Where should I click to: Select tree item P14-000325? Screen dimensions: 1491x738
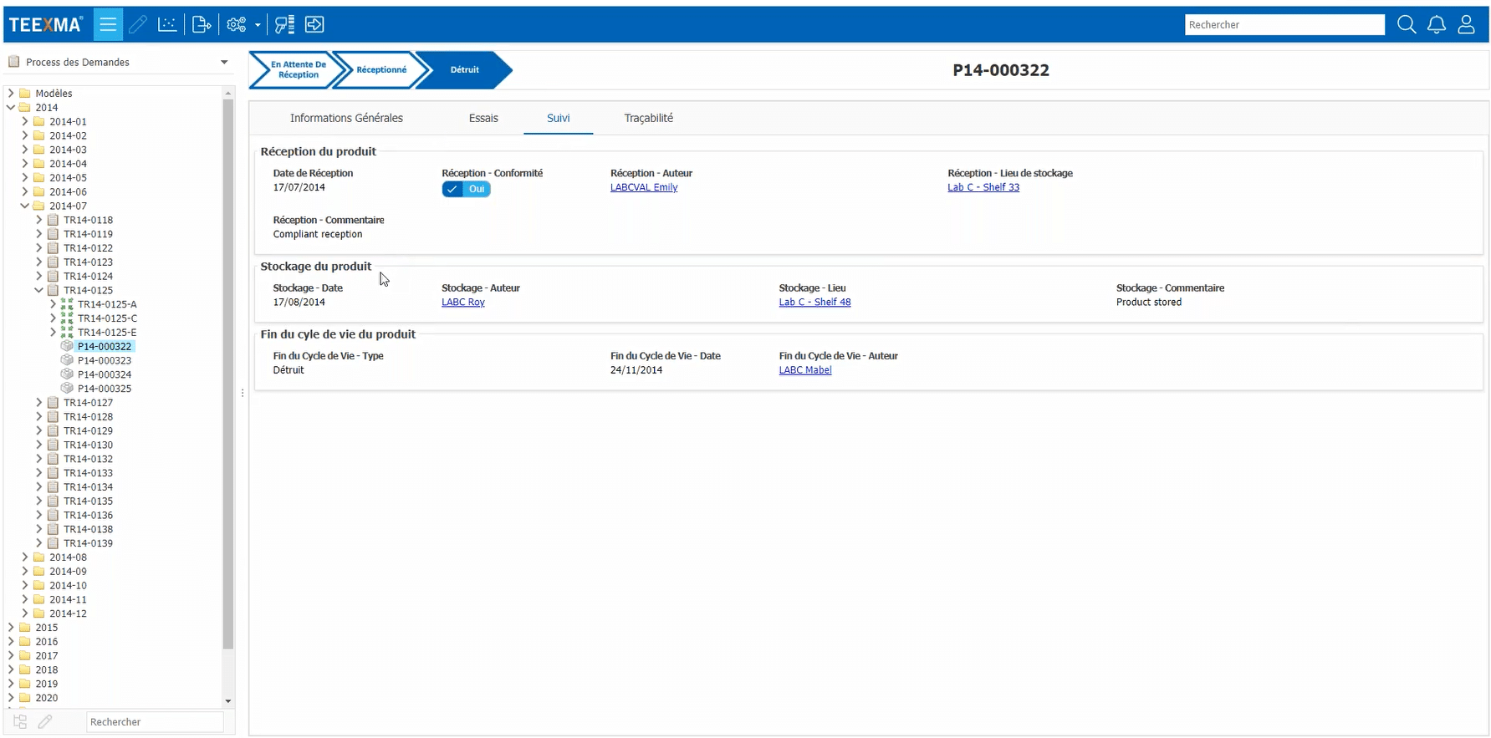pos(105,388)
